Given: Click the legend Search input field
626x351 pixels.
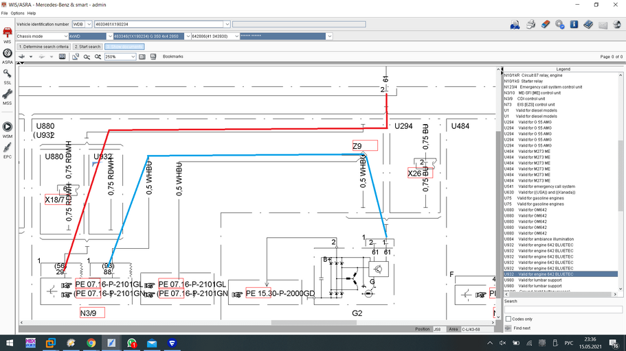Looking at the screenshot, I should coord(563,310).
